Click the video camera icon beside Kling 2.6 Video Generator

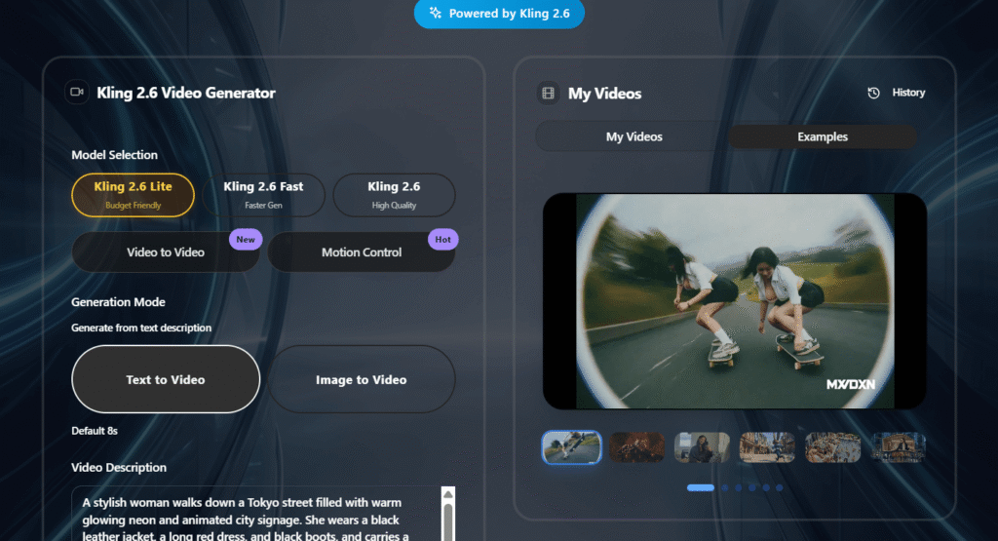click(x=77, y=92)
